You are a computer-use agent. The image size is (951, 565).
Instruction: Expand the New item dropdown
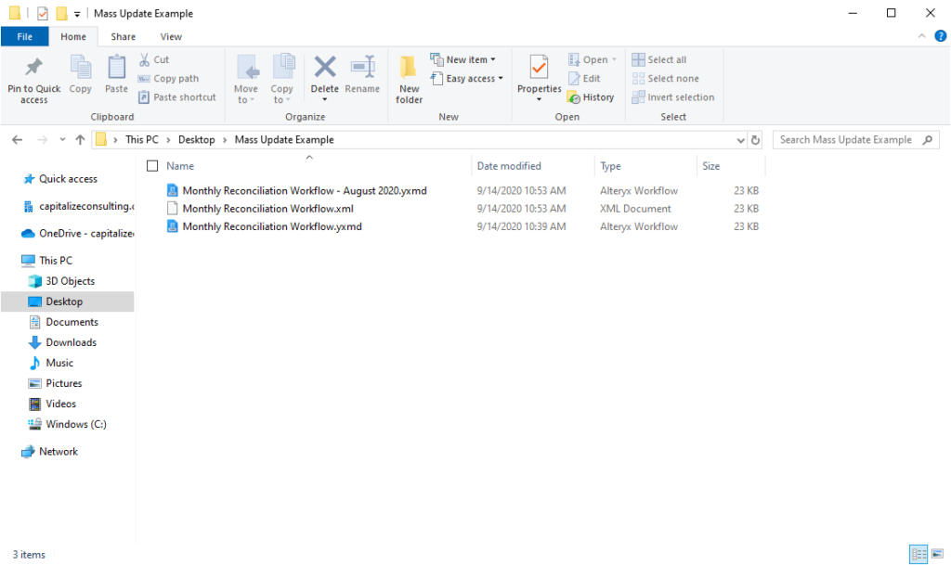(464, 58)
